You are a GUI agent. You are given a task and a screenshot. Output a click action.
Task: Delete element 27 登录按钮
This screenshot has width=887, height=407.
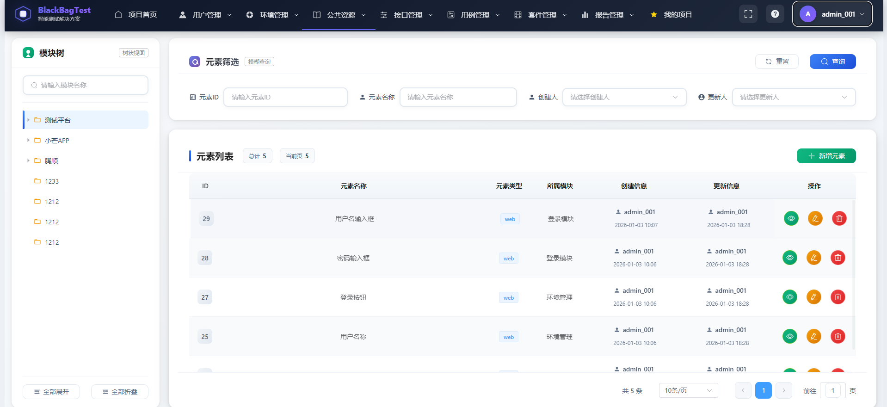pos(838,297)
